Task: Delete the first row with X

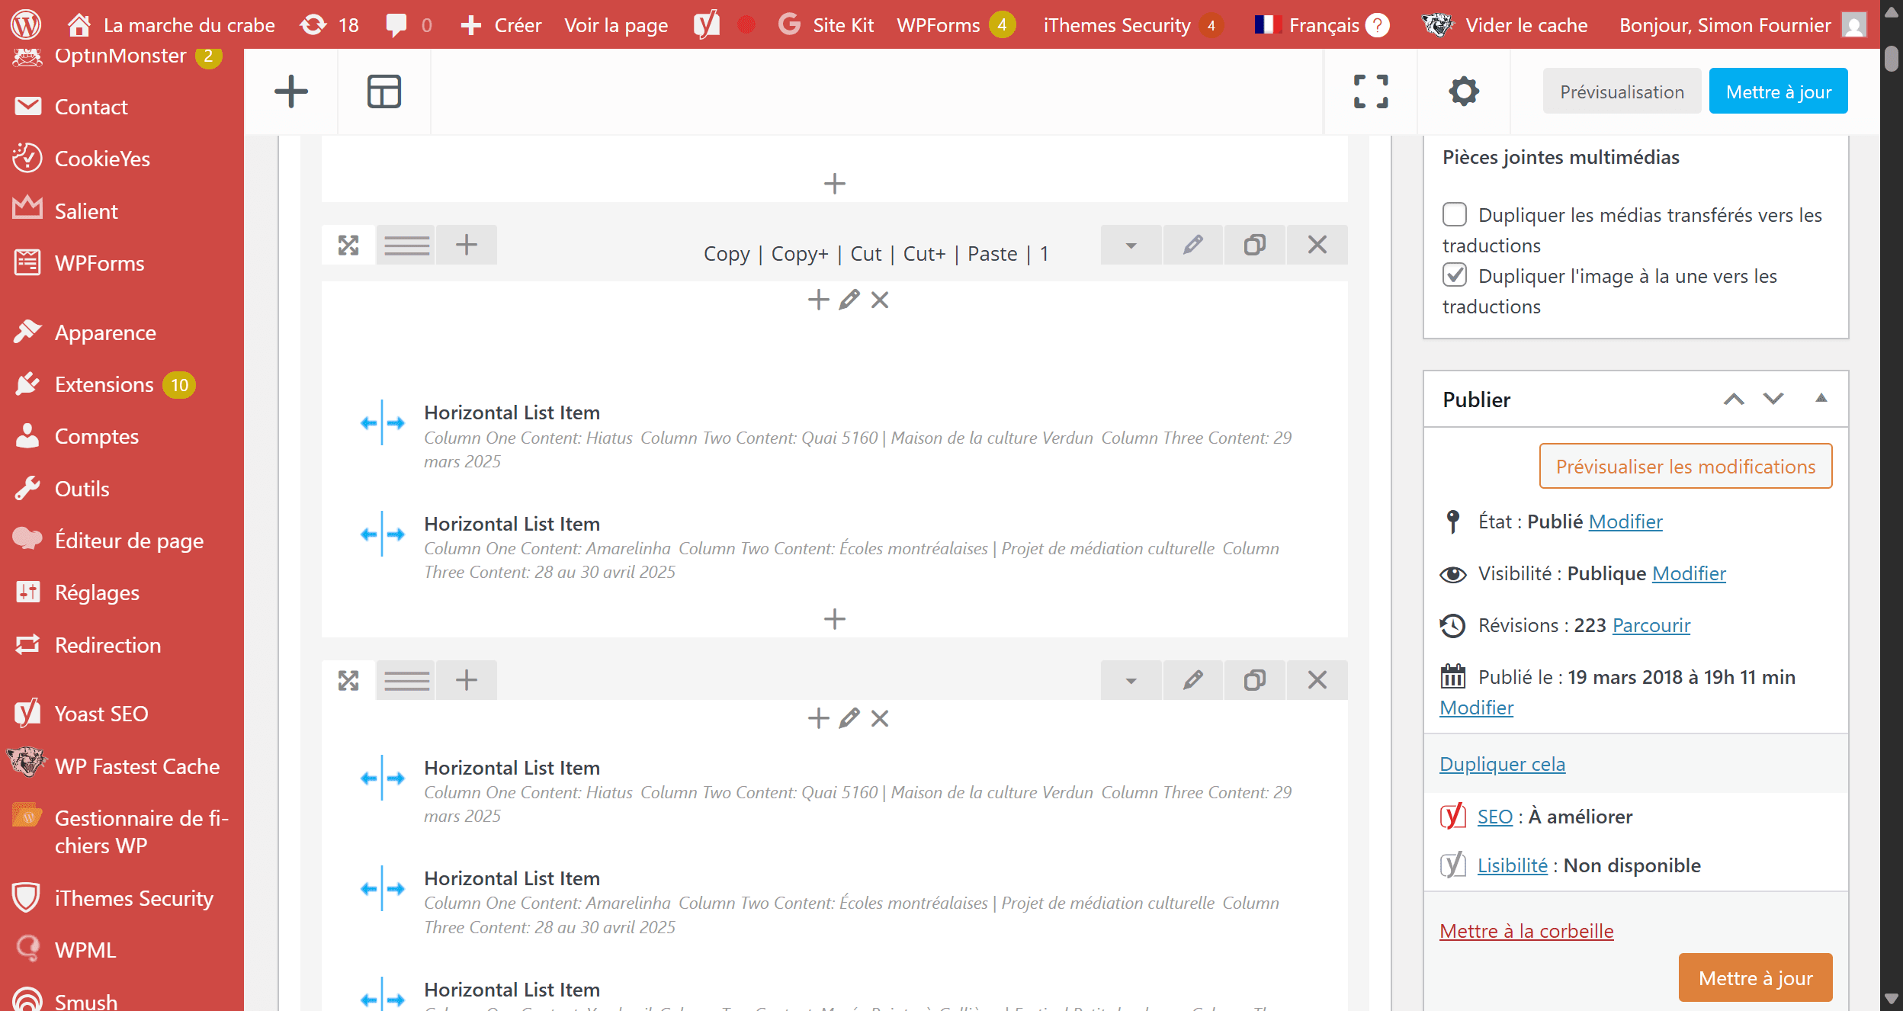Action: click(x=1317, y=245)
